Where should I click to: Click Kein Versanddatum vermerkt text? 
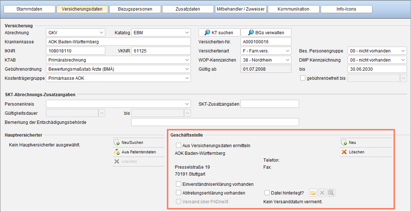[x=293, y=201]
